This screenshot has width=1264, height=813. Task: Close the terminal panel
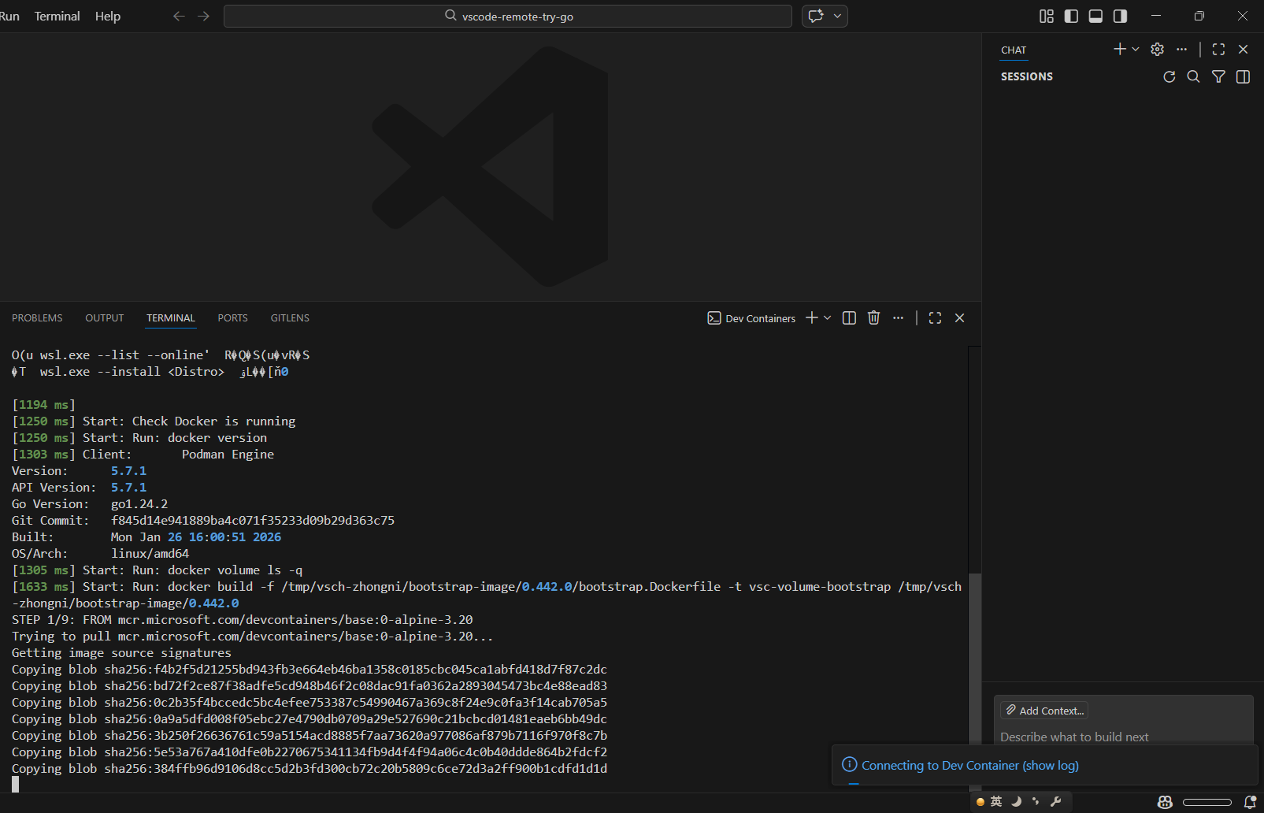pos(959,318)
